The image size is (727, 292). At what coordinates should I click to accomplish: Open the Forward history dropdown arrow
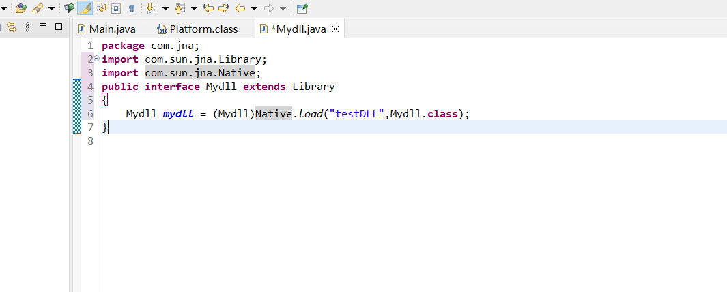pos(283,8)
